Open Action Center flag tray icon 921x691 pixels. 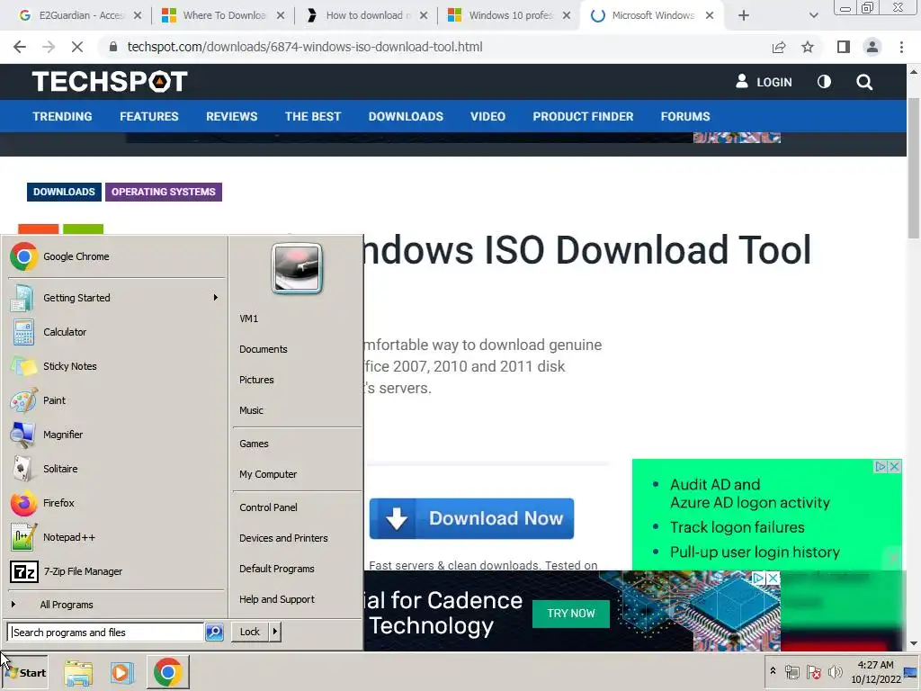[813, 672]
